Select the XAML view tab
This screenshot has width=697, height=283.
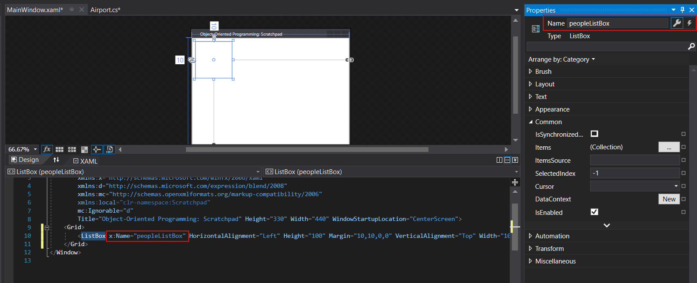point(85,161)
